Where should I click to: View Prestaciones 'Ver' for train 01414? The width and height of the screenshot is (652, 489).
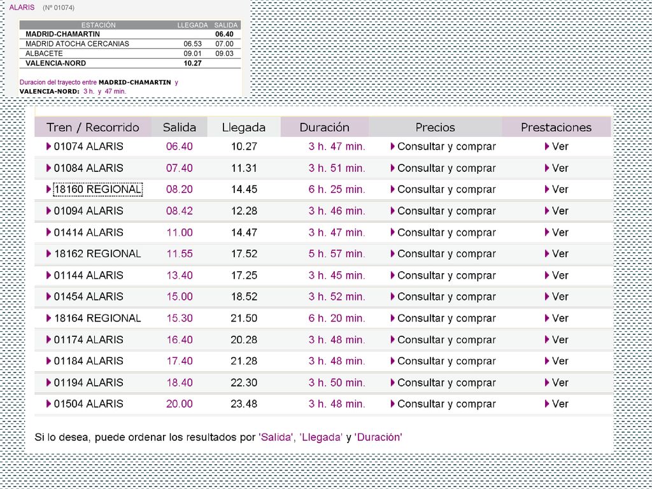pyautogui.click(x=560, y=232)
